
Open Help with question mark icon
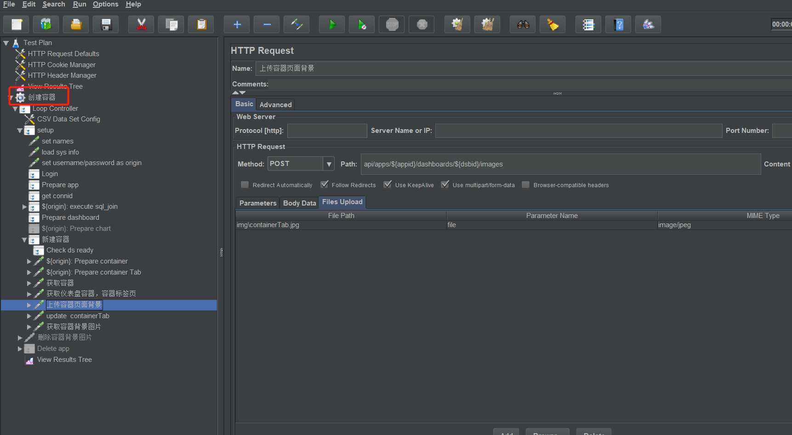619,24
